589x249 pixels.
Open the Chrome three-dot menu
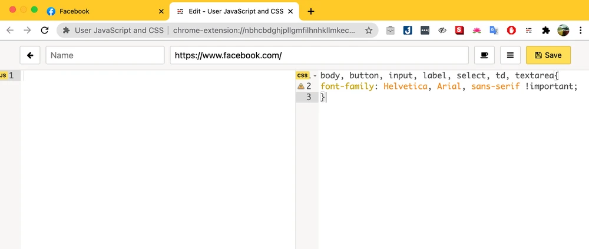pos(579,30)
